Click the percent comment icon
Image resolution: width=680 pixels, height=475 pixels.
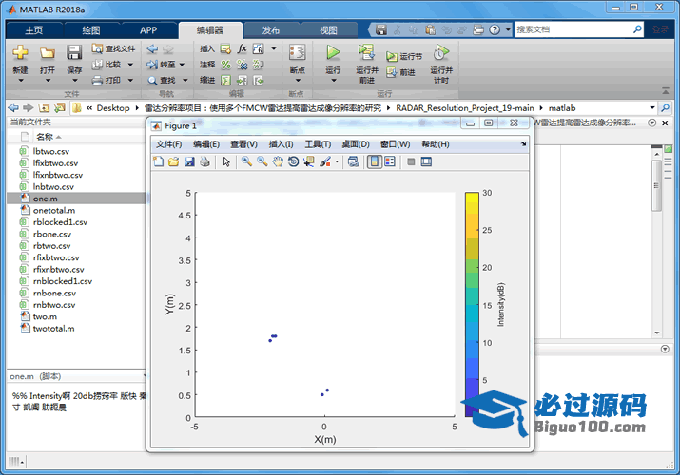225,65
